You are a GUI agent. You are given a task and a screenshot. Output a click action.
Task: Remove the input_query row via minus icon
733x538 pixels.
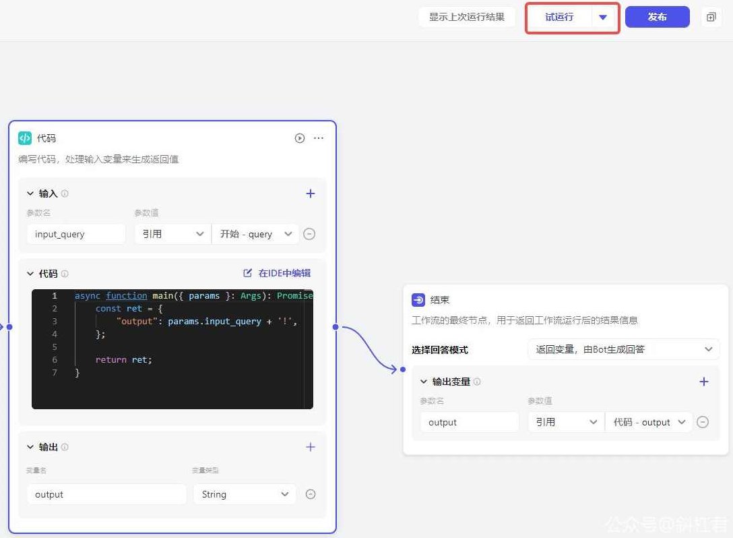pyautogui.click(x=309, y=234)
